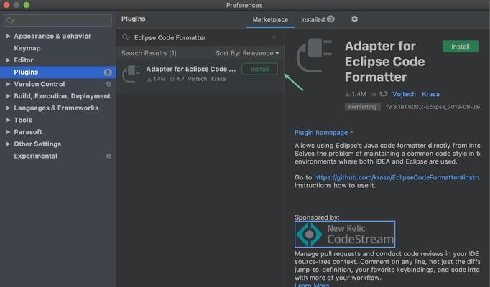Click the 1.4M downloads count in details
The image size is (490, 287).
coord(356,94)
